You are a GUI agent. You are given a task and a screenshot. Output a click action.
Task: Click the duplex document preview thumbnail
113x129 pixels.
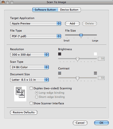pyautogui.click(x=20, y=94)
